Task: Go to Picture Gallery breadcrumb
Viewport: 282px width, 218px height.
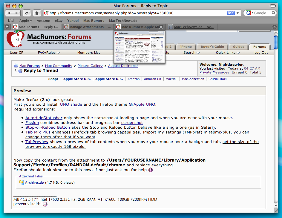Action: pyautogui.click(x=90, y=66)
